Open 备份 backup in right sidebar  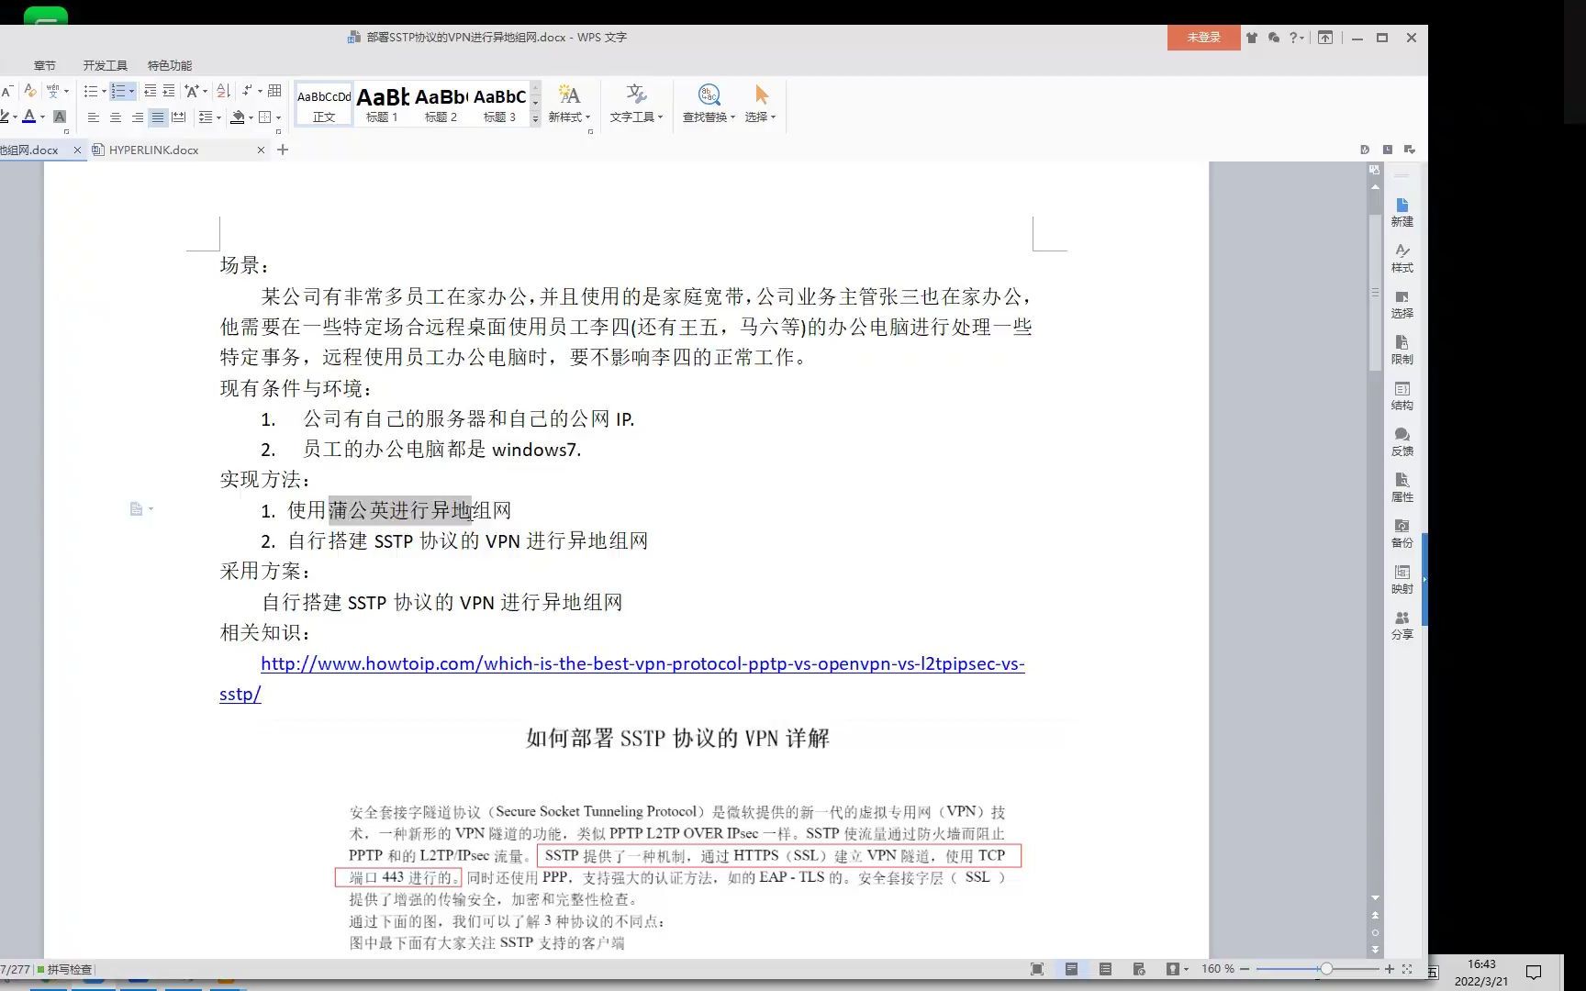[x=1402, y=533]
